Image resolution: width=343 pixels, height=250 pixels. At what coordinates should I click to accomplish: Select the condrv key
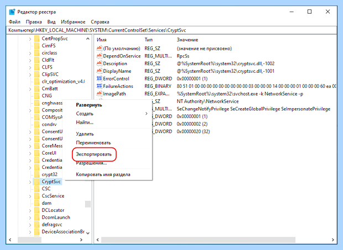tap(49, 124)
